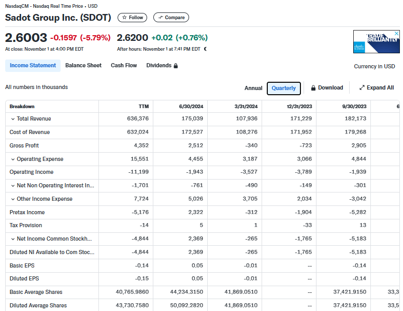Screen dimensions: 403x311
Task: Click the 6/30/2024 column header
Action: coord(192,107)
